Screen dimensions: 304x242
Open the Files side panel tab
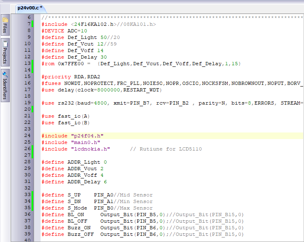5,25
